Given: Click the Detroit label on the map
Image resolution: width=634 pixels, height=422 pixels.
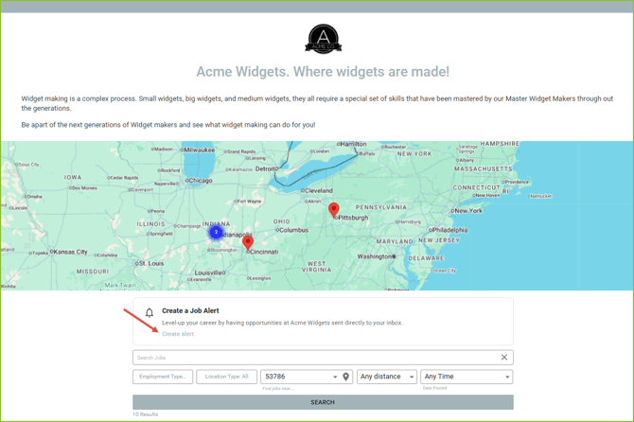Looking at the screenshot, I should (x=268, y=168).
